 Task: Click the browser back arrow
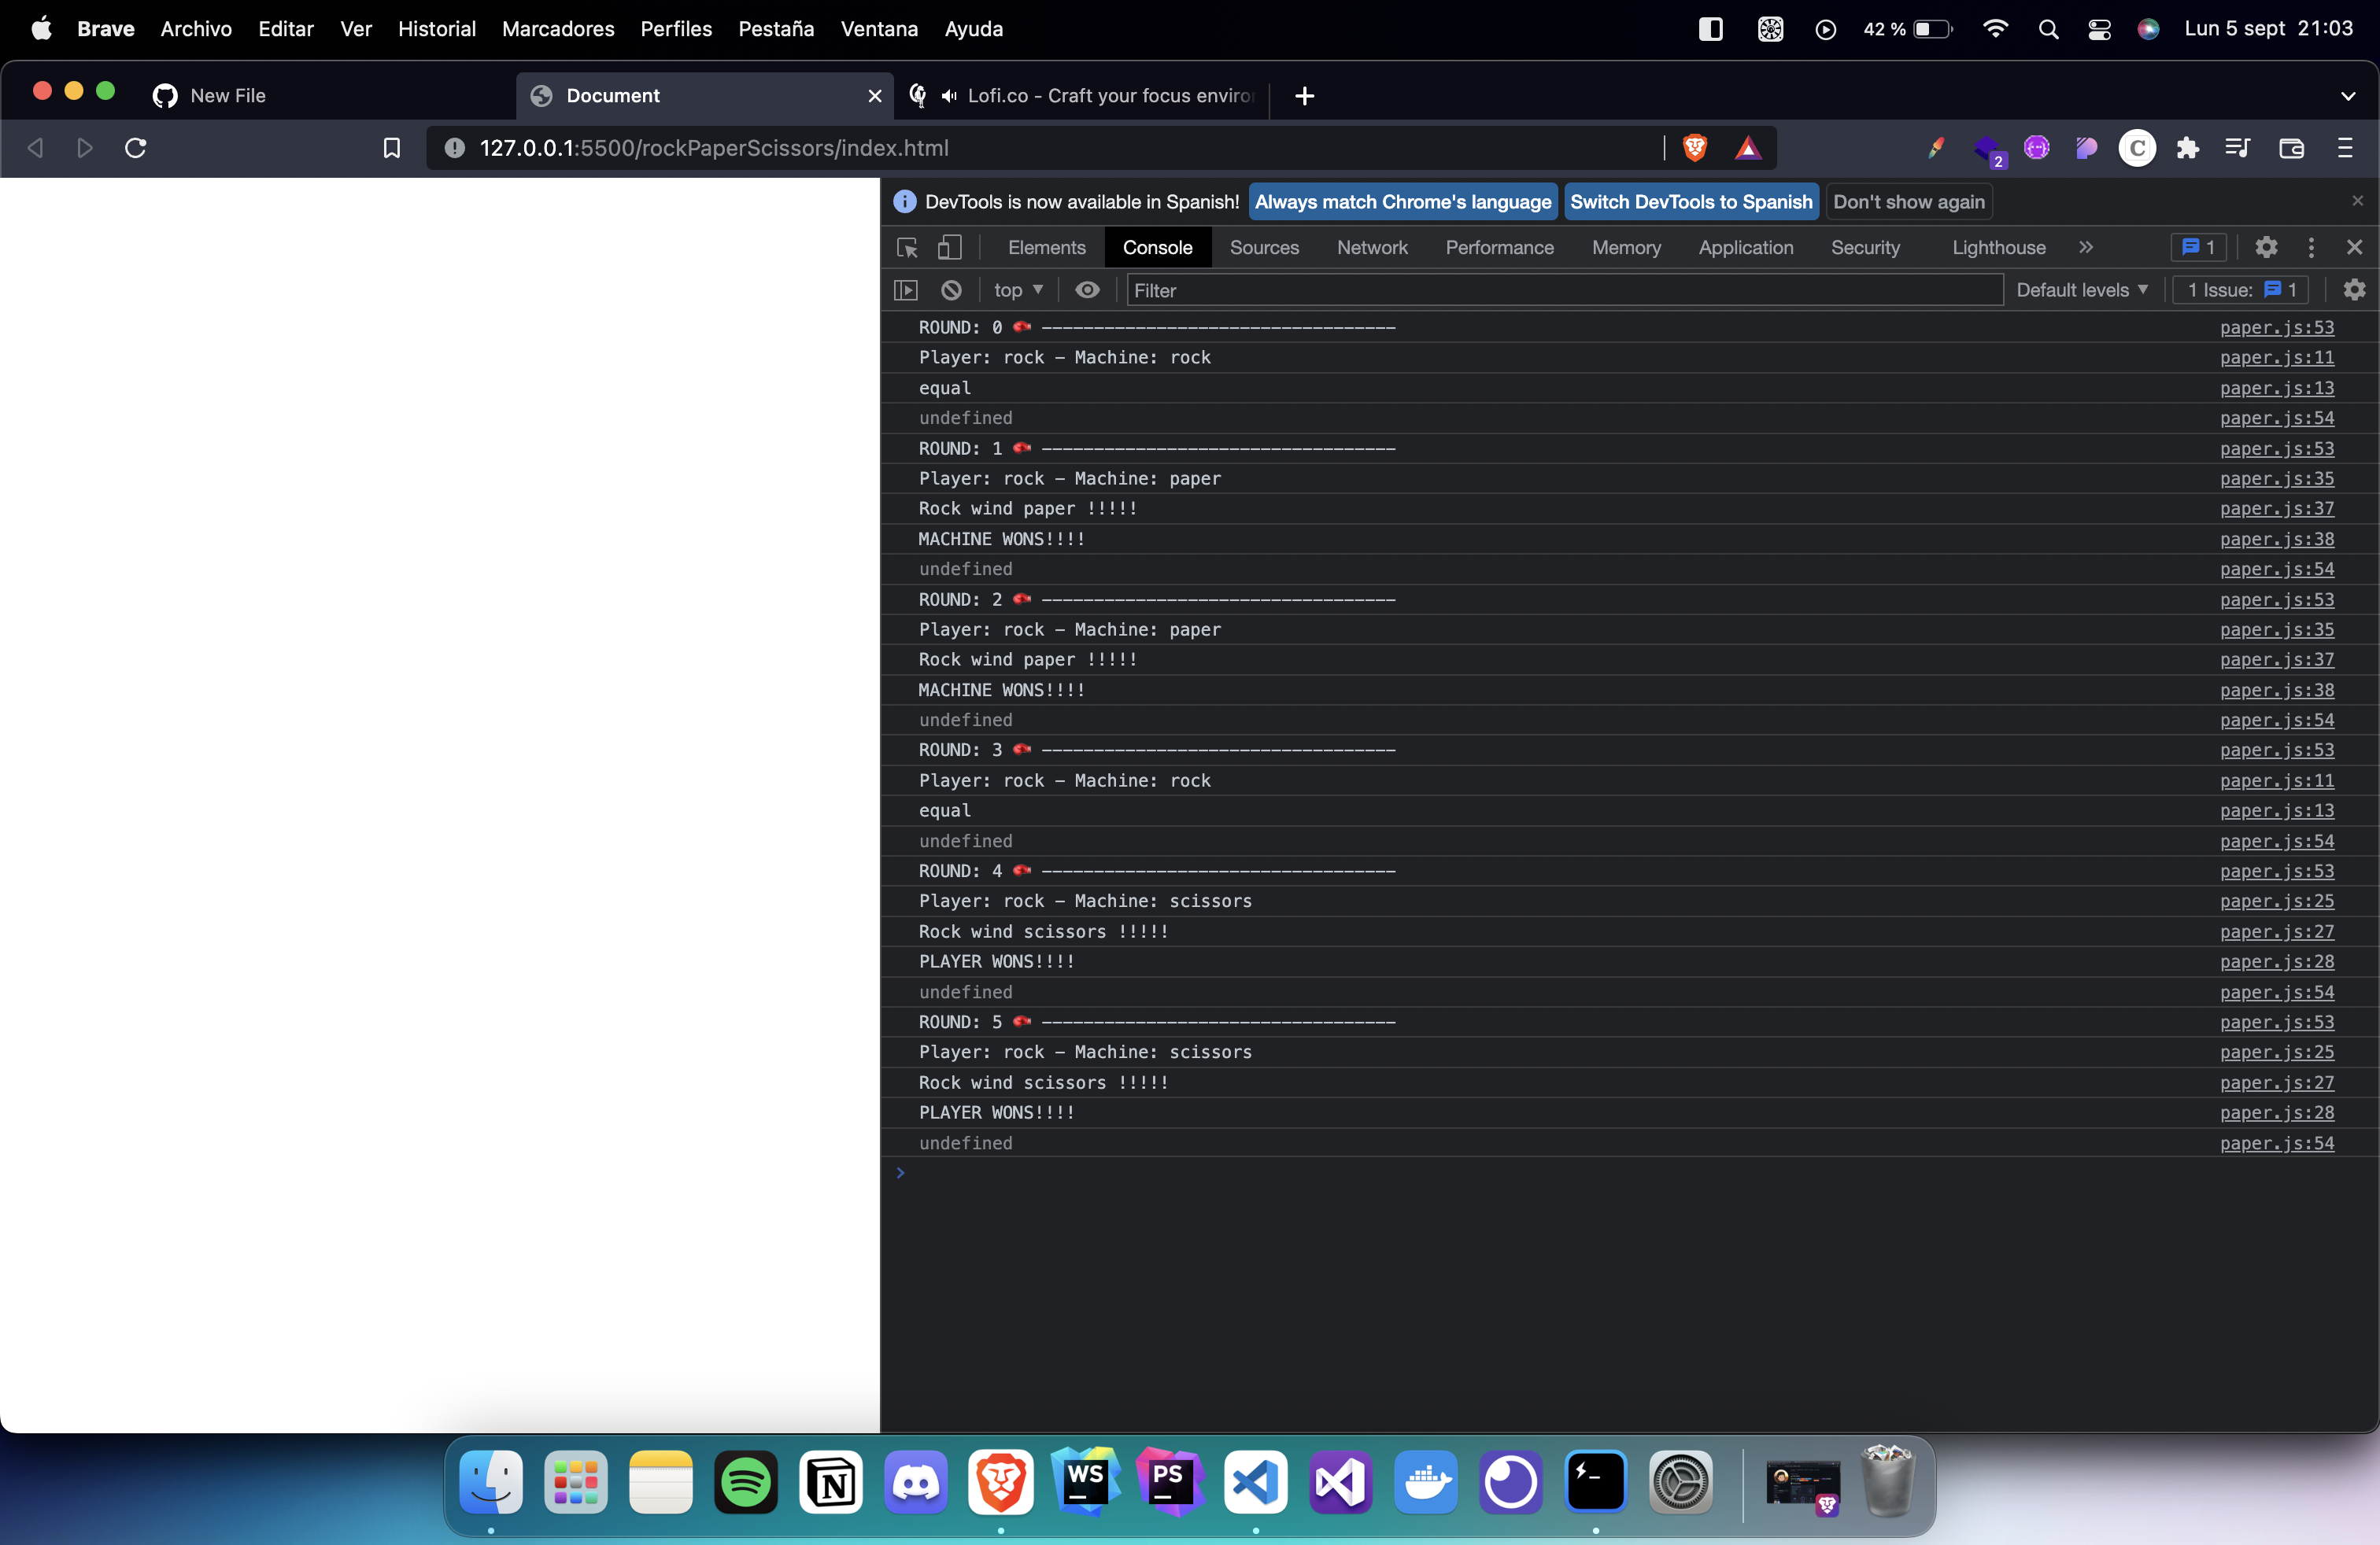tap(35, 149)
